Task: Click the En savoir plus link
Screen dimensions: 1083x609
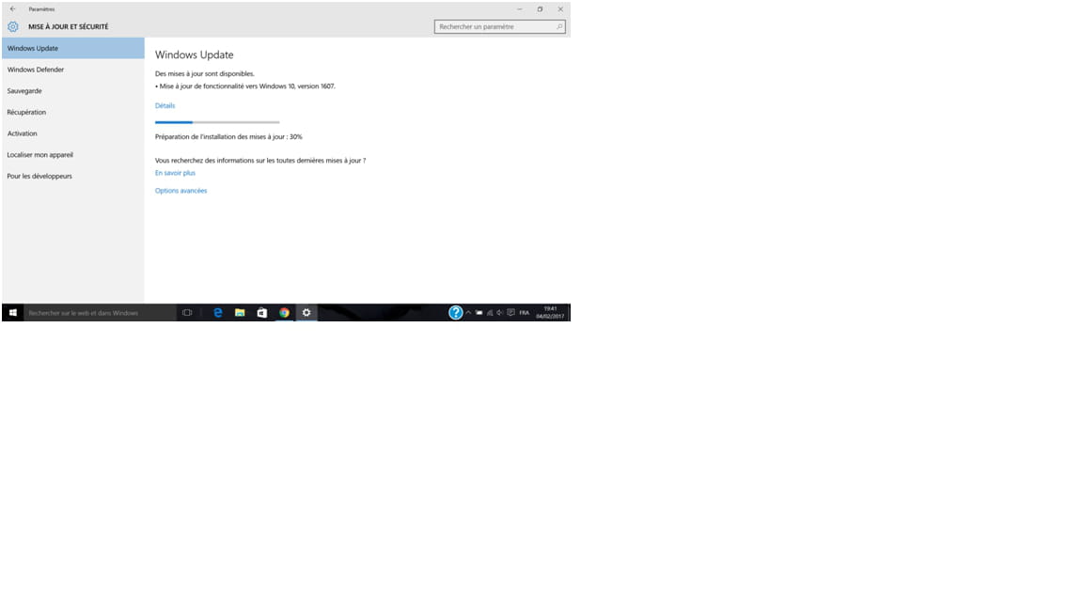Action: (176, 173)
